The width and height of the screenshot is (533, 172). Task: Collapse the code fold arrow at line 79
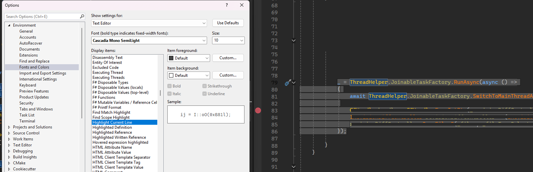click(x=294, y=83)
